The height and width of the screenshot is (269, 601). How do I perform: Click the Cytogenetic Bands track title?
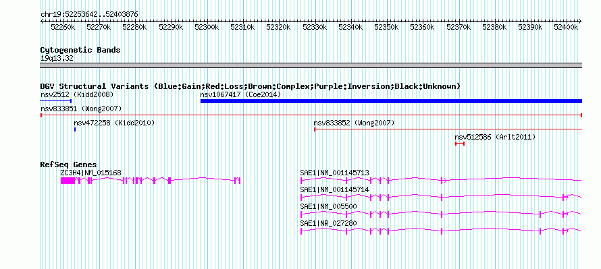coord(80,50)
